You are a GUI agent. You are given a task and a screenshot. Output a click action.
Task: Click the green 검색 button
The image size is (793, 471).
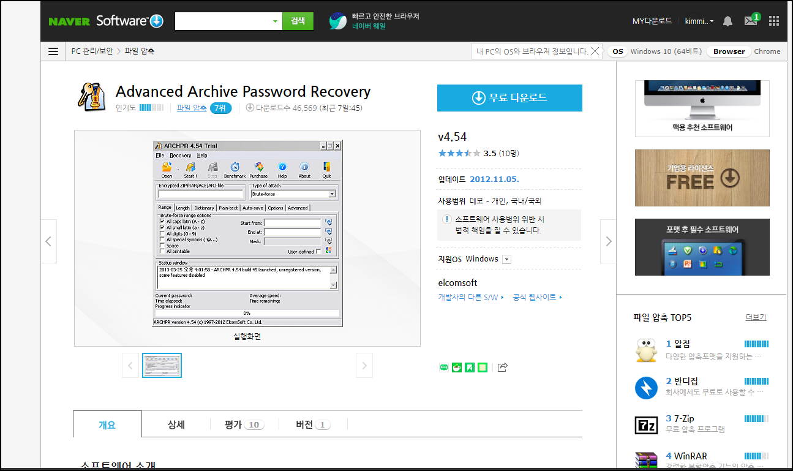point(298,21)
